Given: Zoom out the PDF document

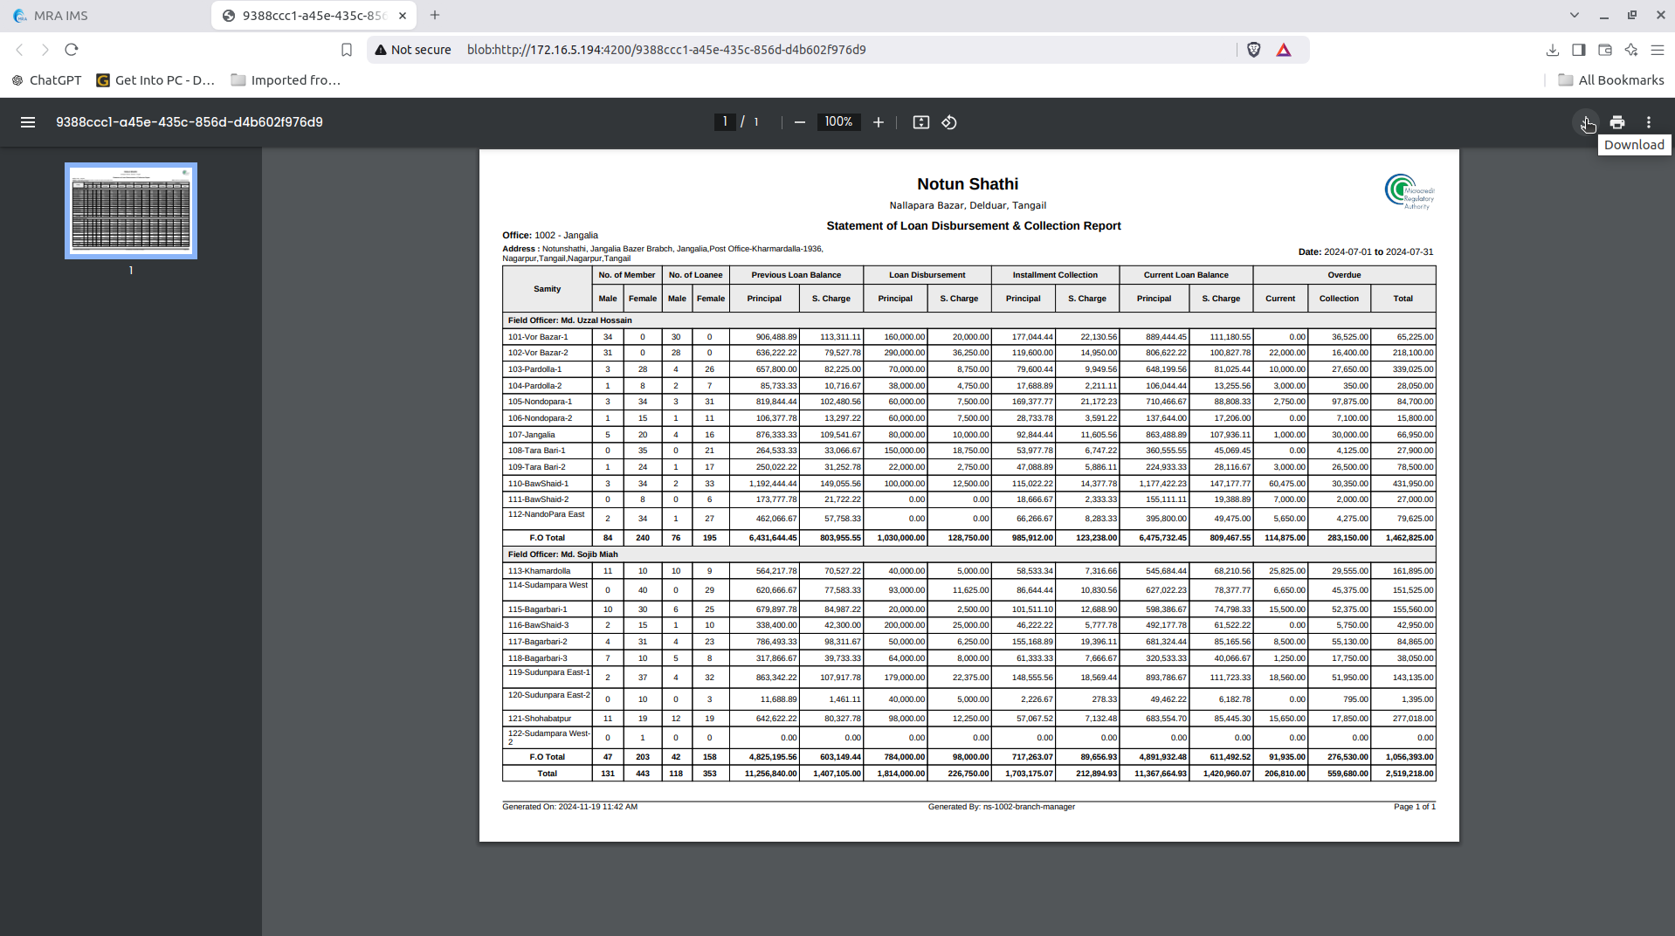Looking at the screenshot, I should pyautogui.click(x=799, y=122).
